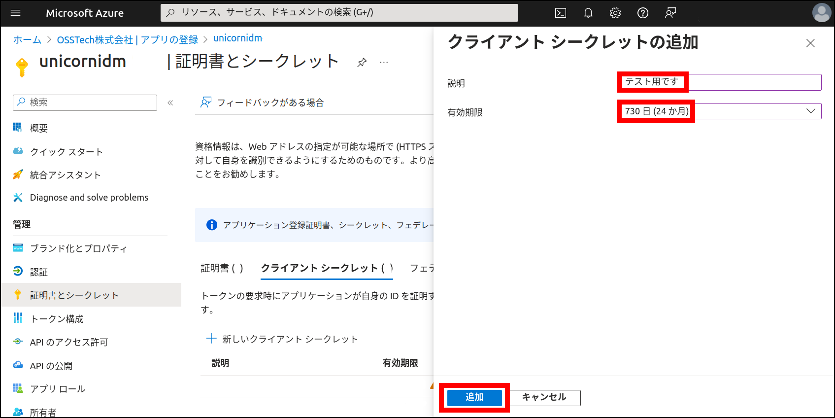The width and height of the screenshot is (835, 418).
Task: Click the 概要 icon in sidebar
Action: point(18,128)
